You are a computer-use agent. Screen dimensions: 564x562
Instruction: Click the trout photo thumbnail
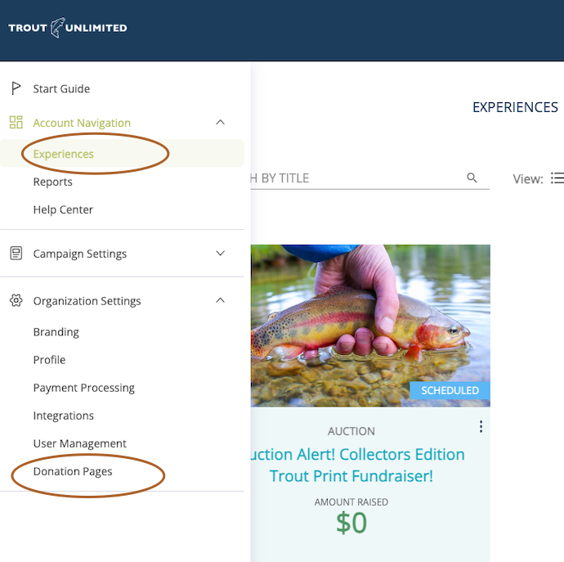tap(370, 325)
